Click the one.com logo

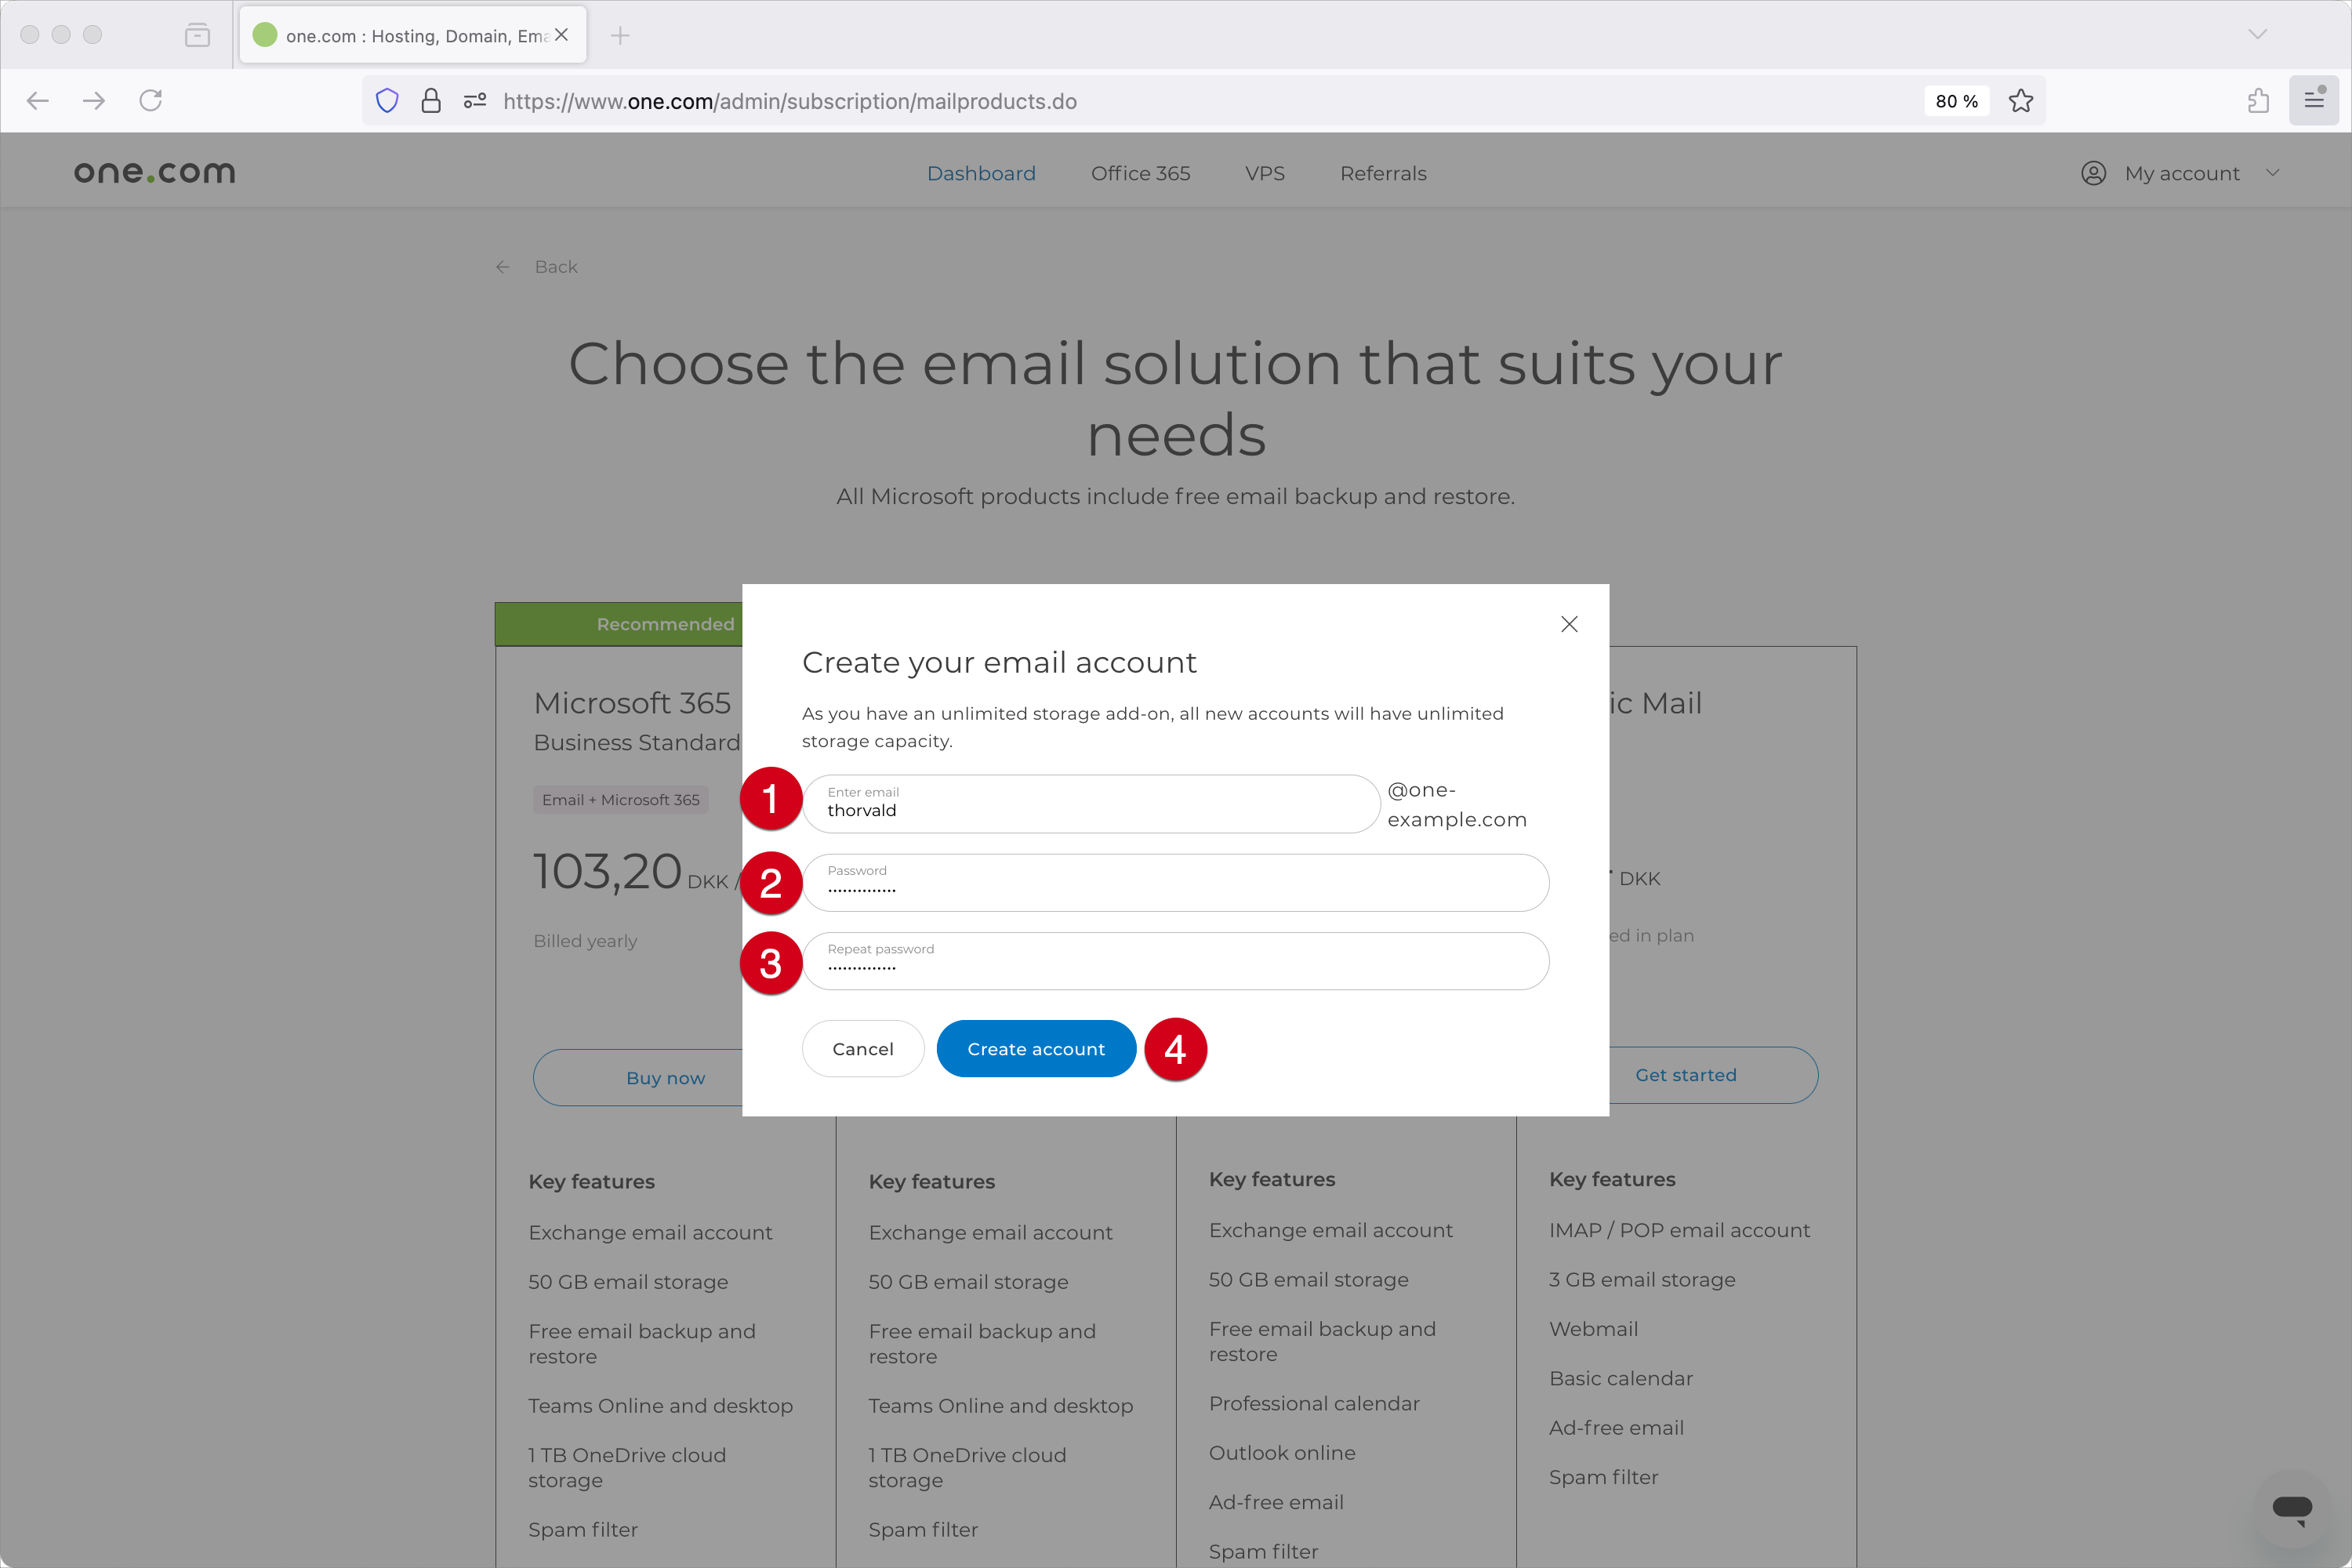click(x=154, y=171)
